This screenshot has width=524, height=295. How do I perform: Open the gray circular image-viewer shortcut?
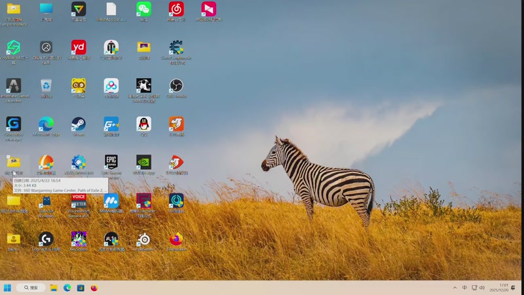click(46, 47)
